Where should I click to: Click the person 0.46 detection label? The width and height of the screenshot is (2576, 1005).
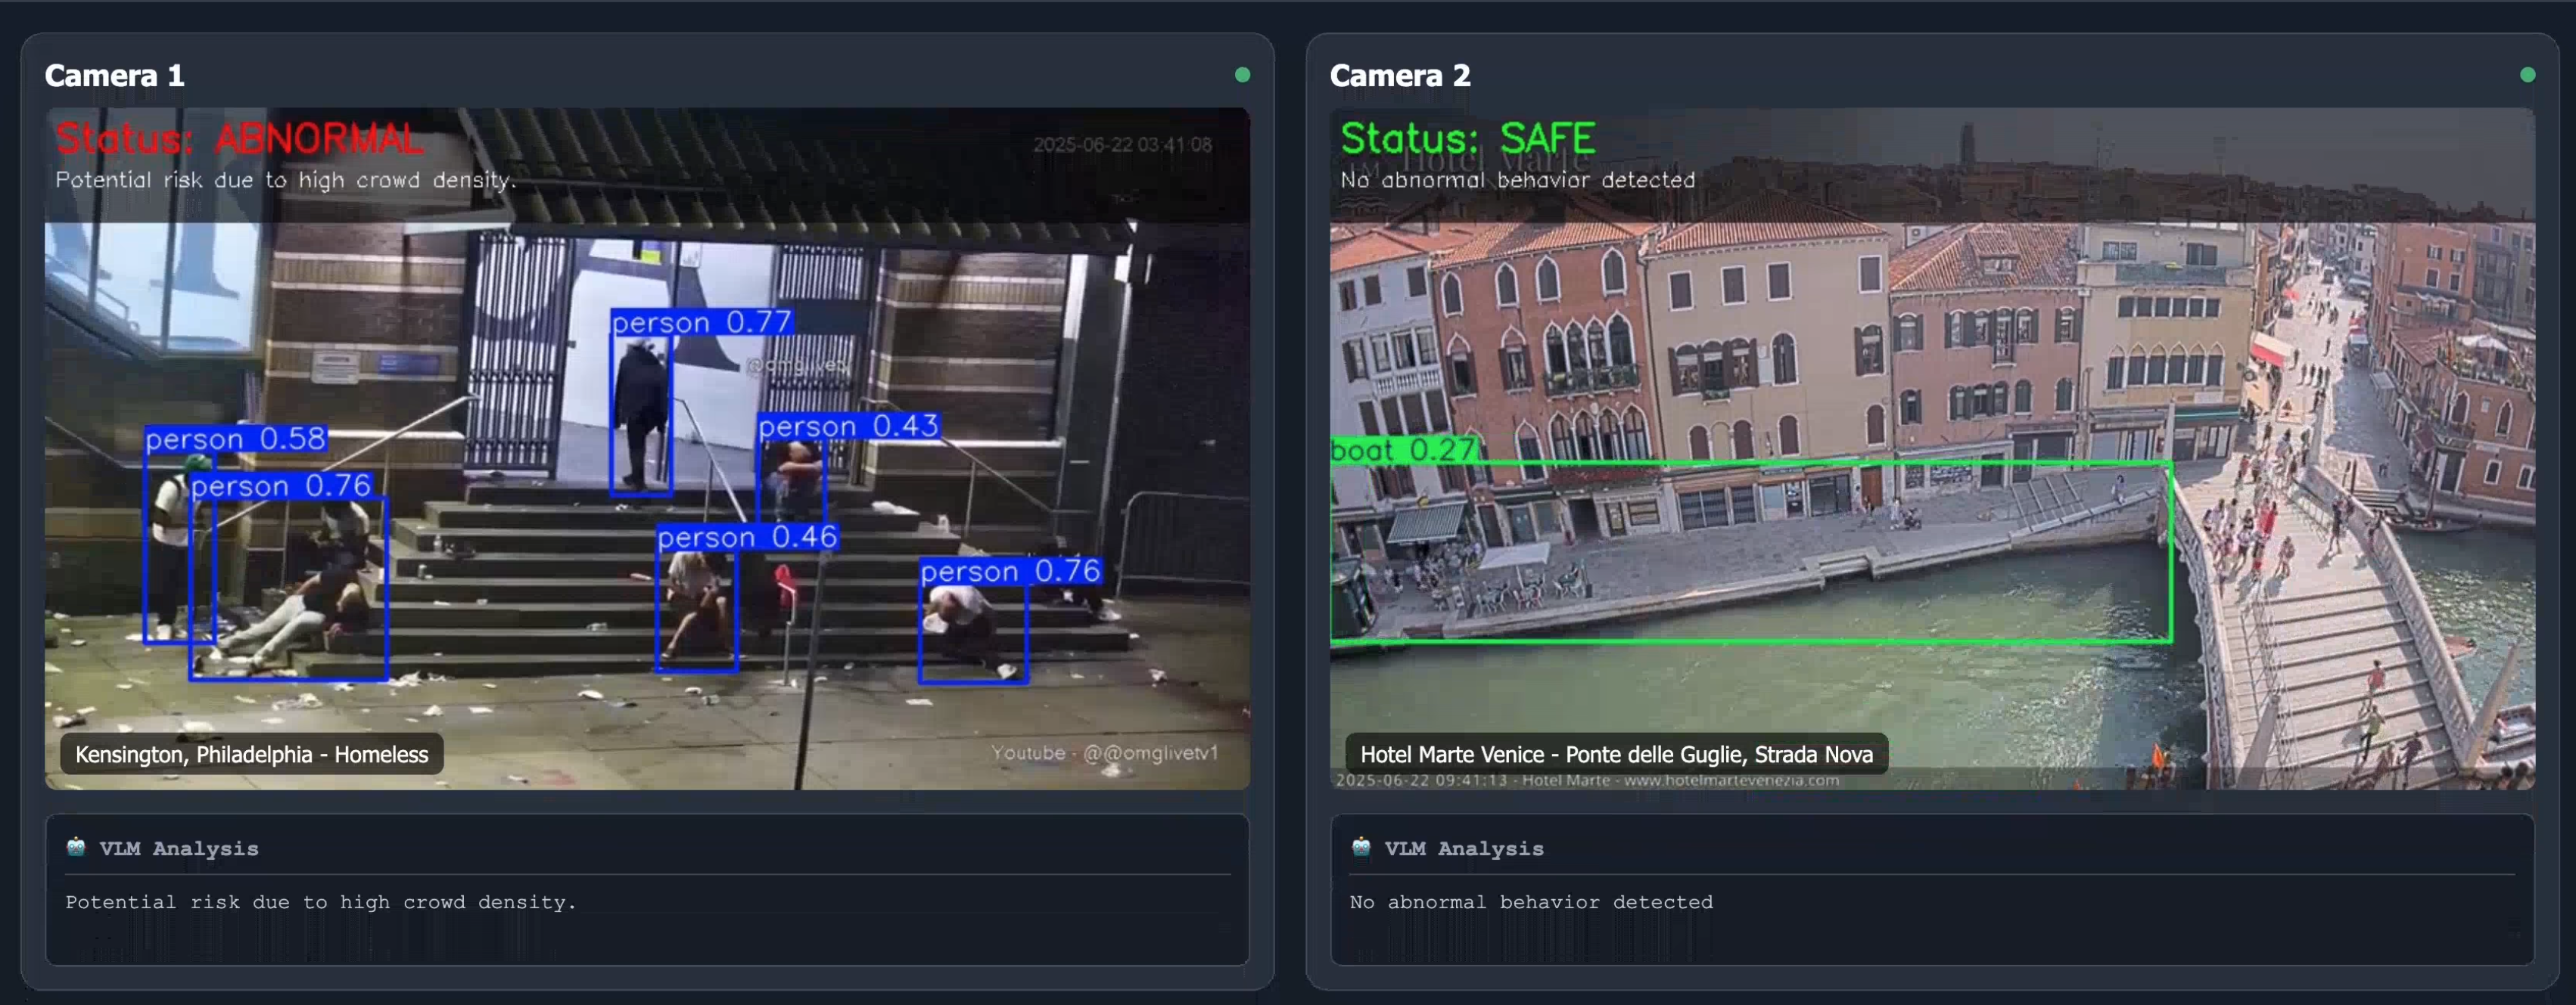[x=746, y=538]
